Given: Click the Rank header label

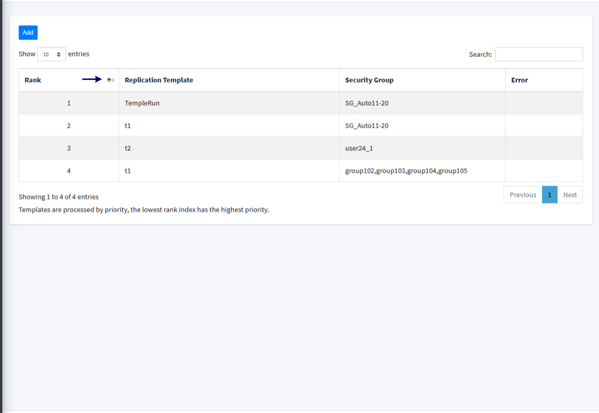Looking at the screenshot, I should [32, 80].
